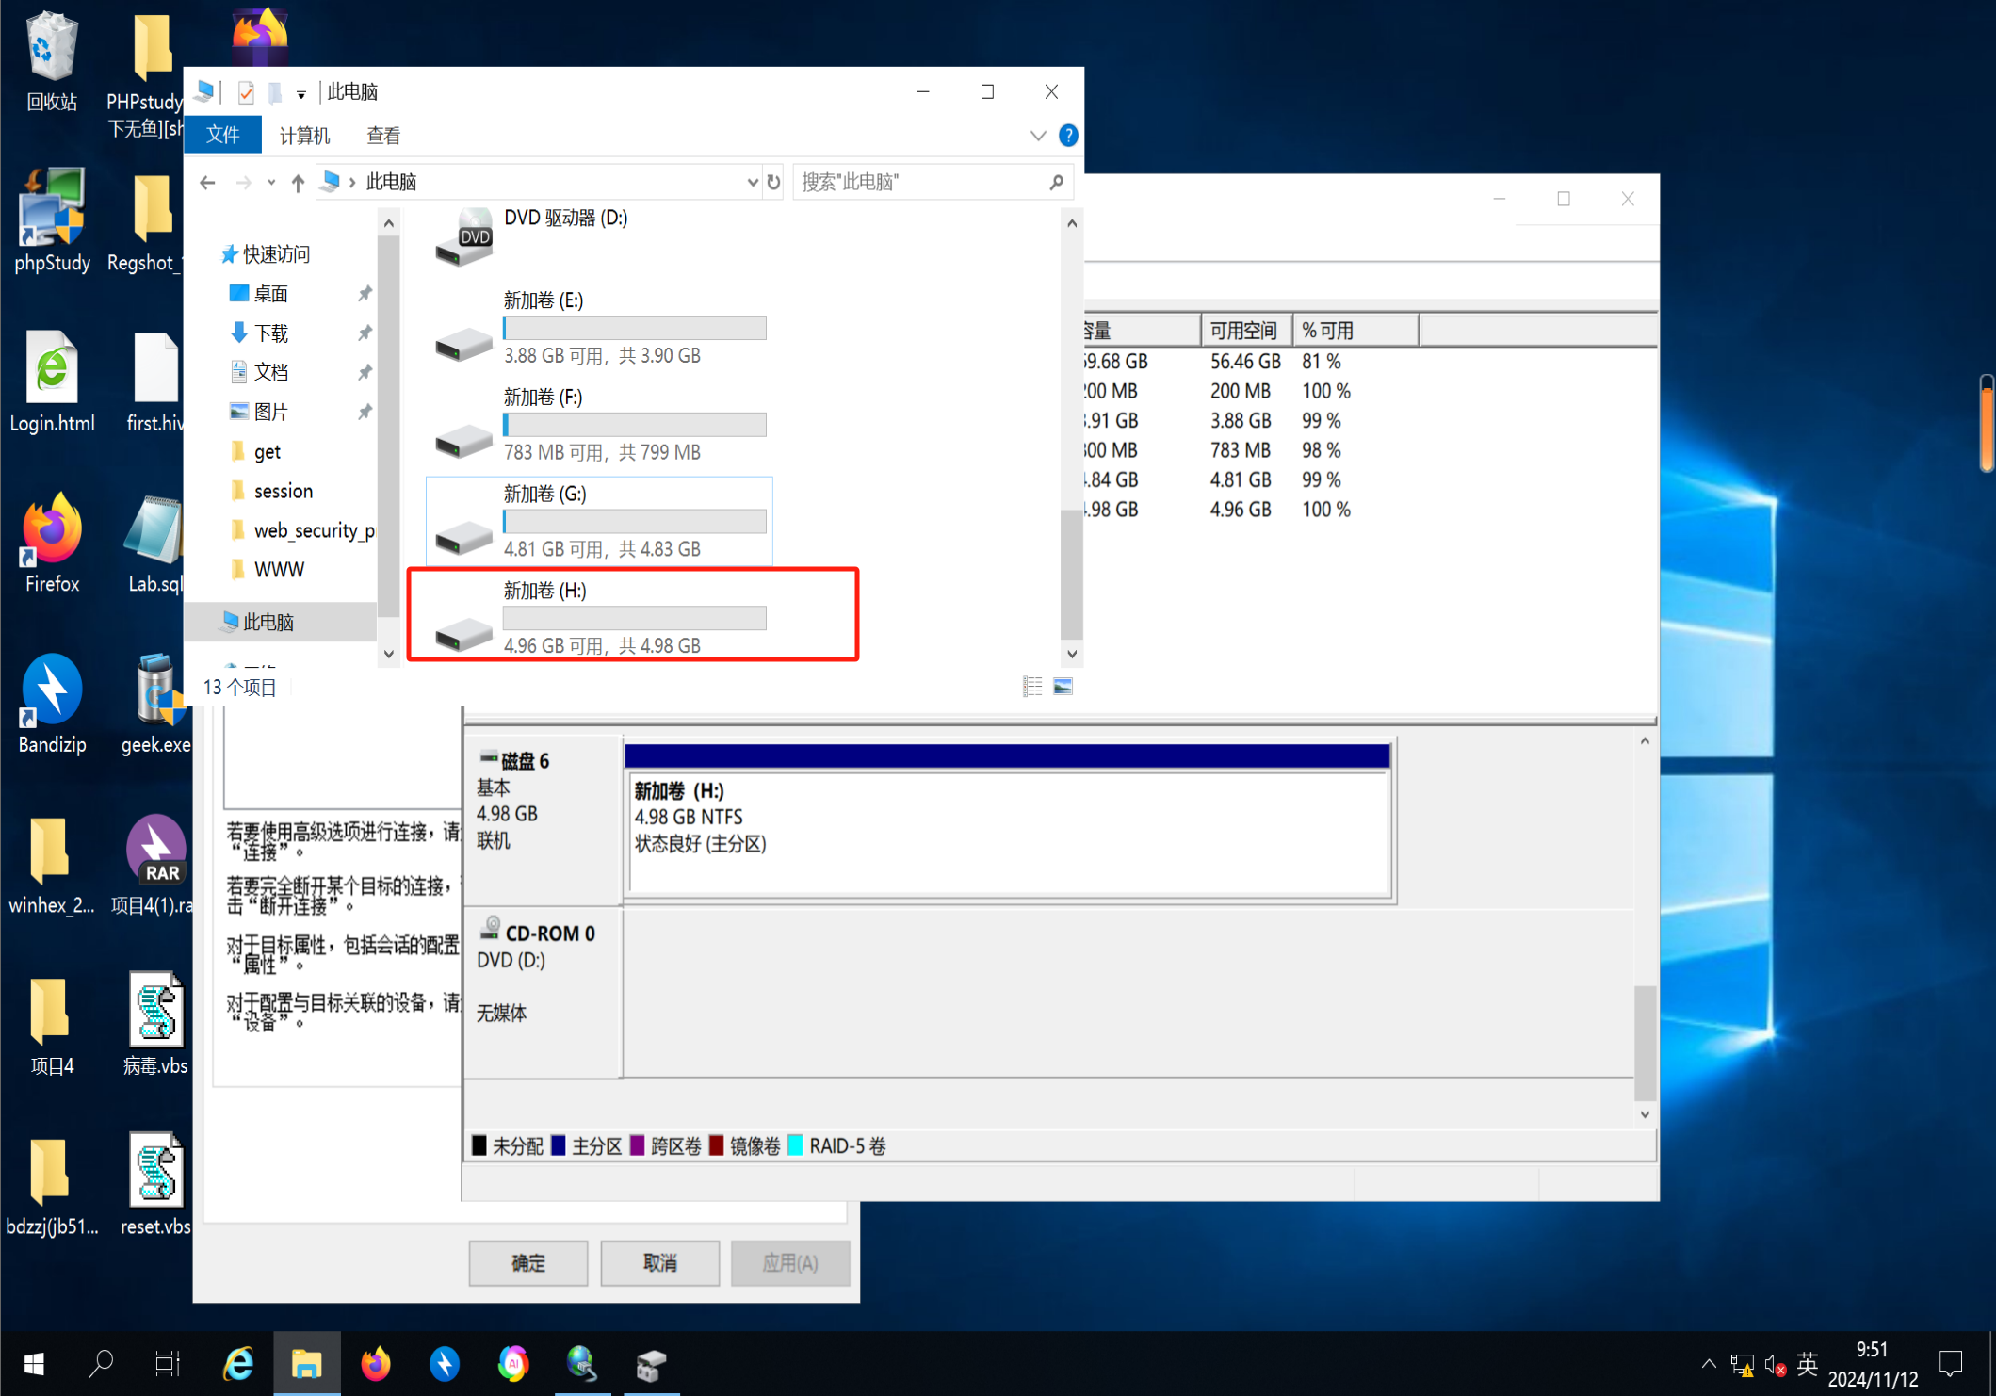This screenshot has width=1996, height=1396.
Task: Launch Firefox from the desktop
Action: click(52, 543)
